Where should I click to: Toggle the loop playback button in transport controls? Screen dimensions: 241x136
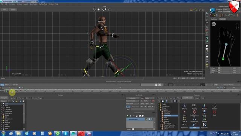coord(203,85)
